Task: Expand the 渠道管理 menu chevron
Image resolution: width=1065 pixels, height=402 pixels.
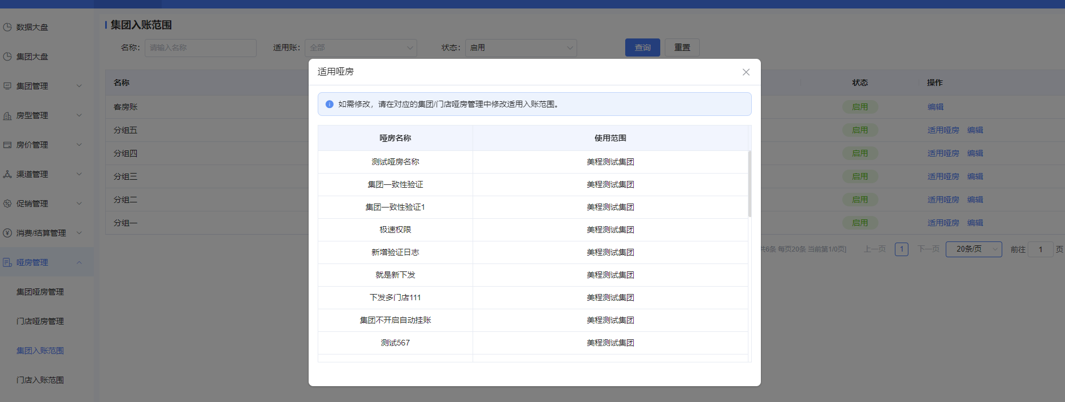Action: [79, 174]
